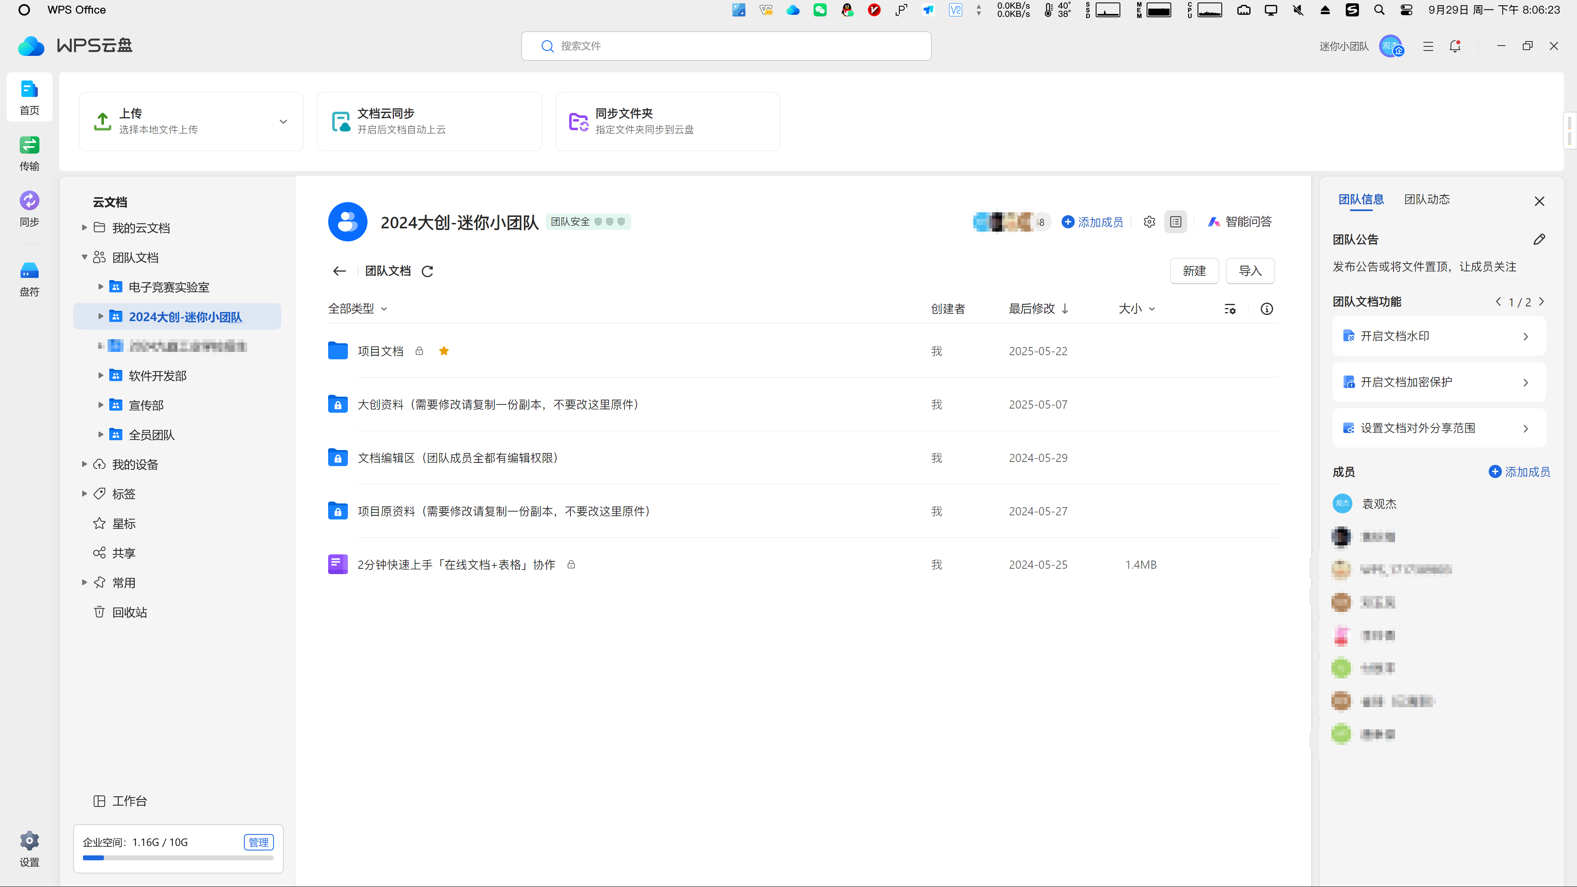The height and width of the screenshot is (887, 1577).
Task: Click the team settings gear icon
Action: (x=1149, y=222)
